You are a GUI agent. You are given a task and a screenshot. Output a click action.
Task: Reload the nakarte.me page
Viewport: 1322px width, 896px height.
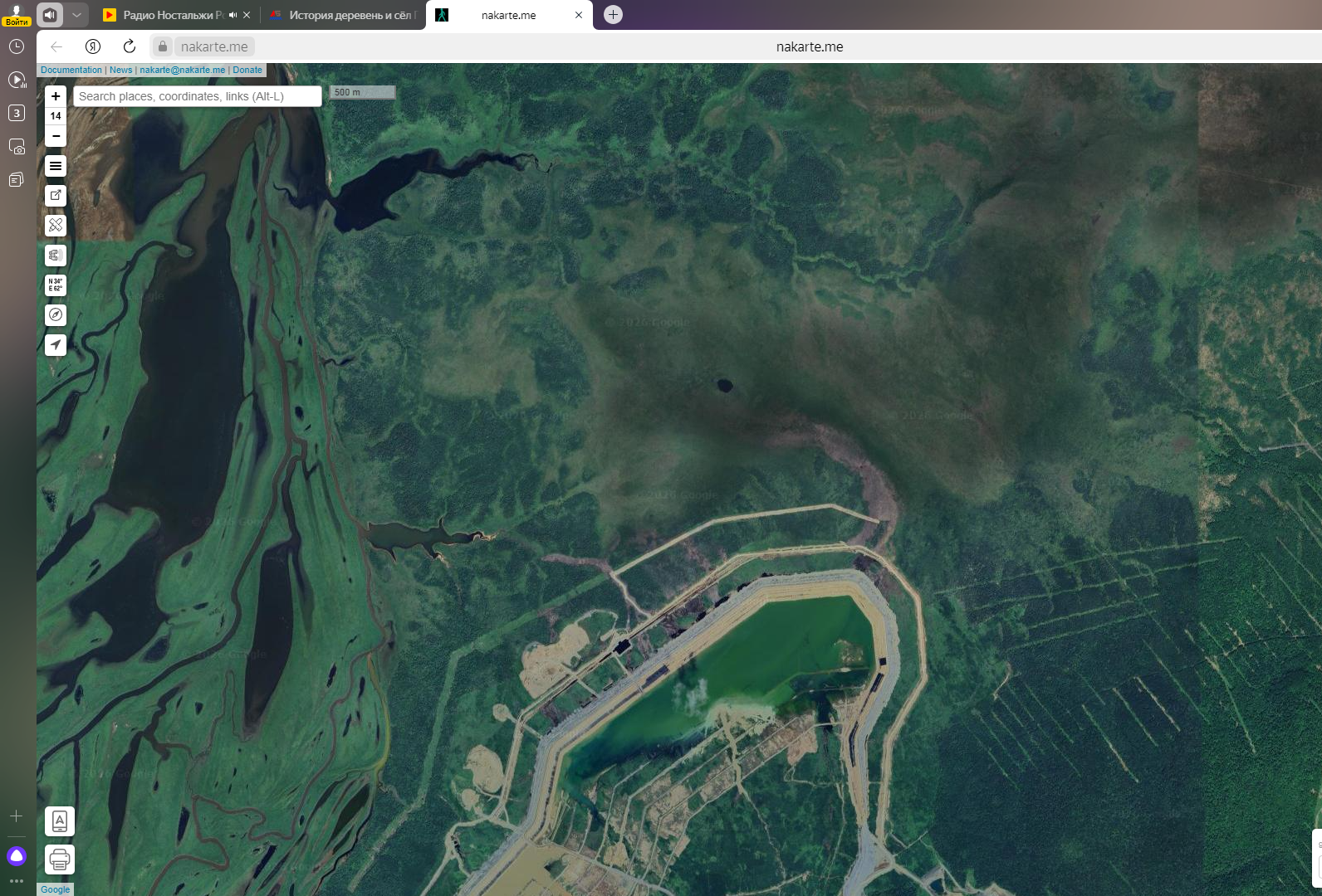pyautogui.click(x=130, y=46)
